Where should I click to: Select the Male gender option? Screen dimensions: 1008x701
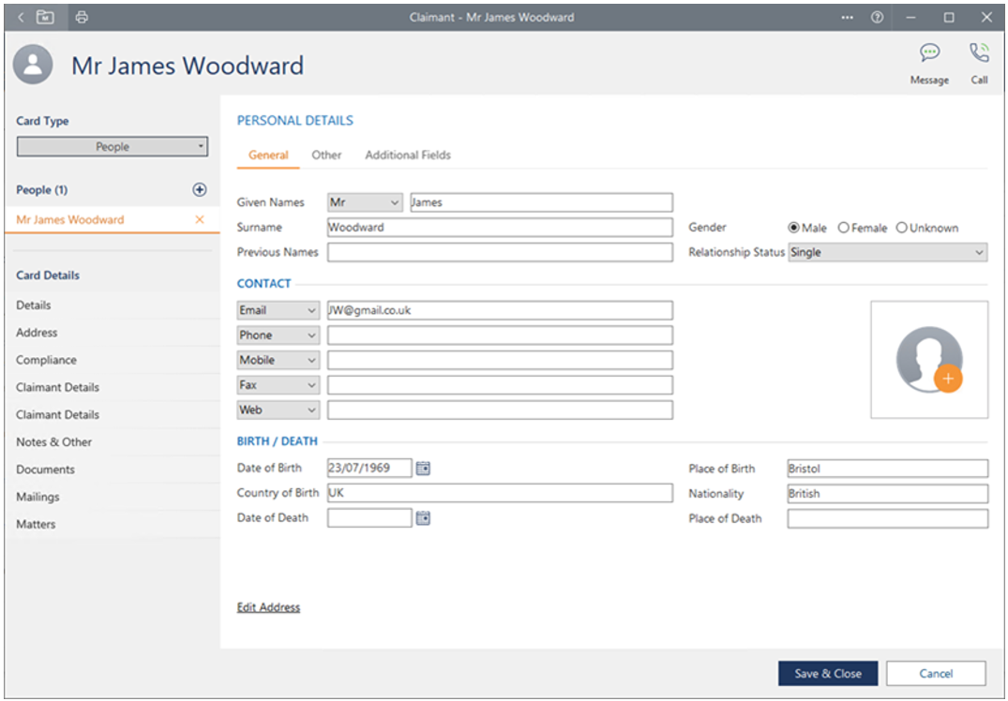794,228
